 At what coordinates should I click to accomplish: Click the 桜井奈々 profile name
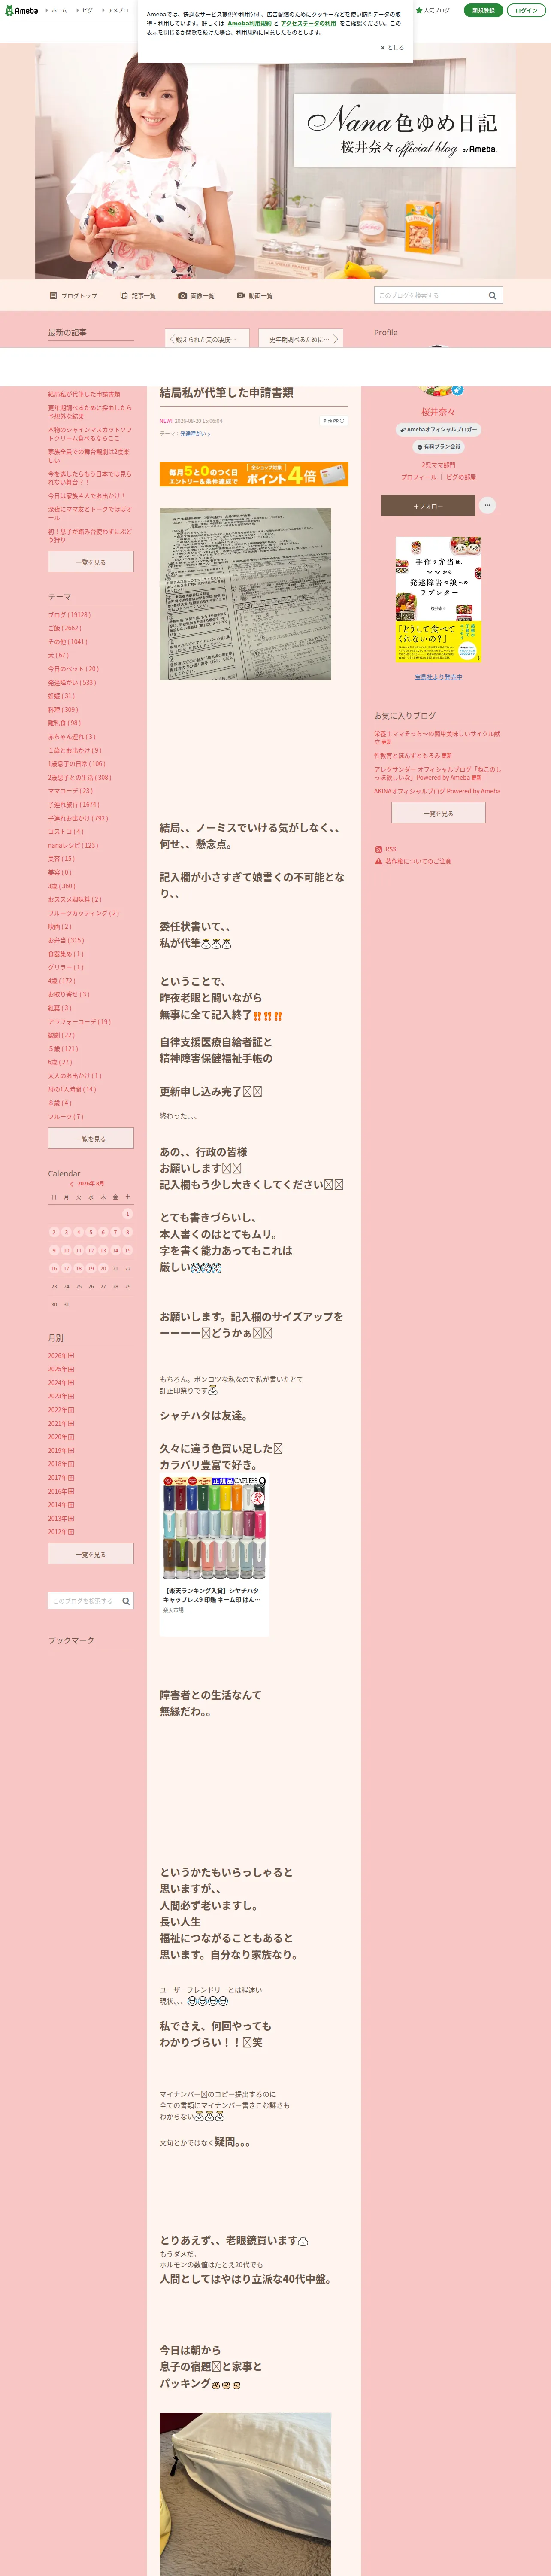coord(438,412)
